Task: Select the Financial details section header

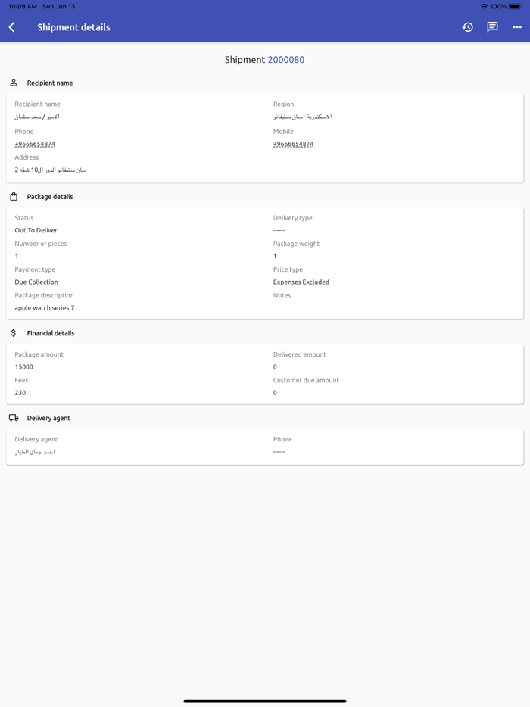Action: [51, 333]
